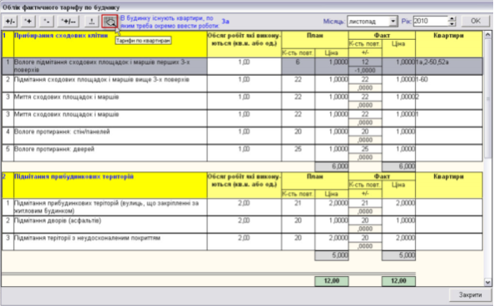Click the vertical scrollbar up arrow

click(x=487, y=34)
